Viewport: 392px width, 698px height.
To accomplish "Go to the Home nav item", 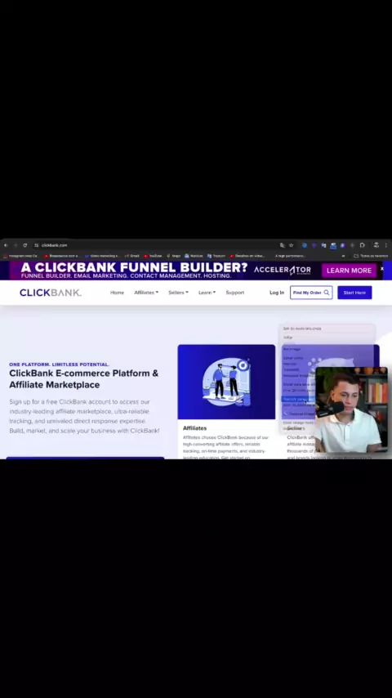I will pyautogui.click(x=117, y=293).
